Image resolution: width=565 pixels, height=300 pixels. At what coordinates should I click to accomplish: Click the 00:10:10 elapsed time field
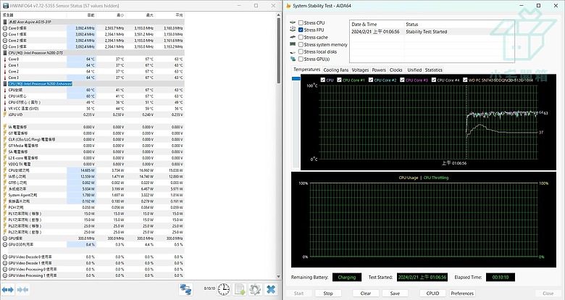[500, 278]
